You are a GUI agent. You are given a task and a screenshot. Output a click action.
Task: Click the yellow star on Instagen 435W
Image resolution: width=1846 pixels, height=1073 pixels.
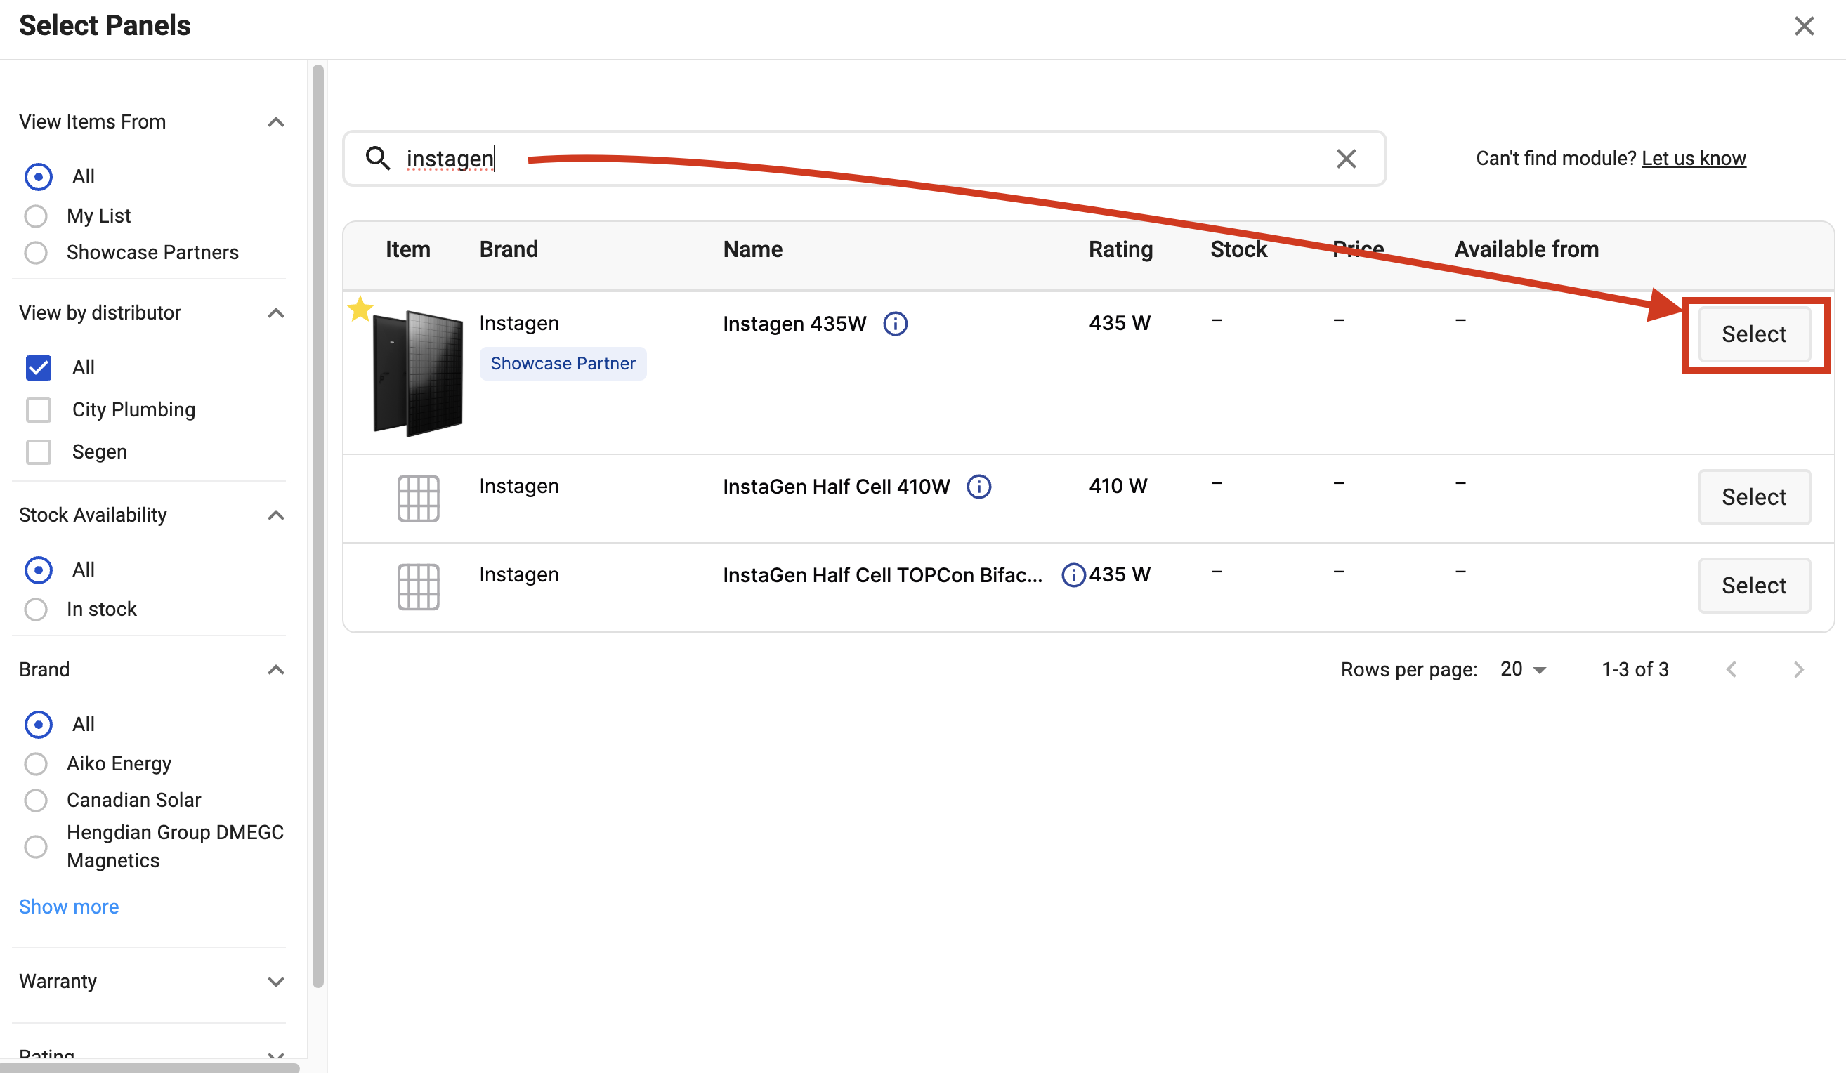[360, 309]
